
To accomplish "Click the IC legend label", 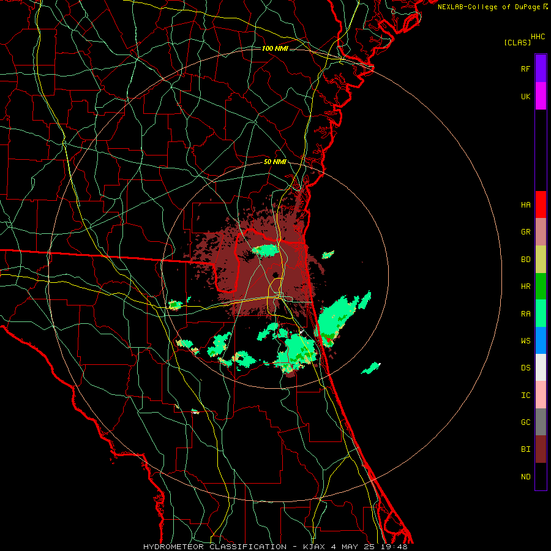I will [525, 395].
